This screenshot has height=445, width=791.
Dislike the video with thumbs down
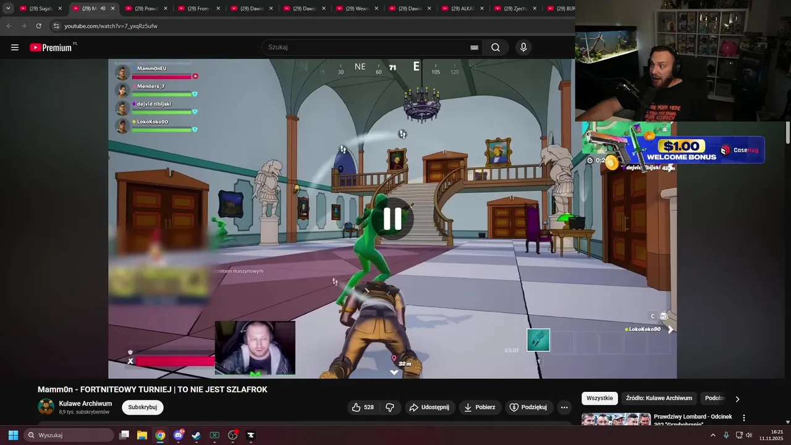click(x=390, y=407)
